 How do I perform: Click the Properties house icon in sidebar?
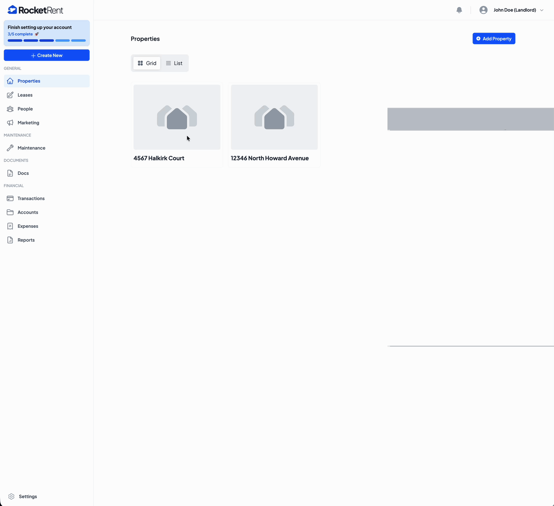[x=10, y=81]
